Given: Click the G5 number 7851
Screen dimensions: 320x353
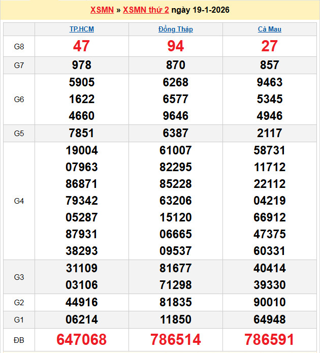Looking at the screenshot, I should (81, 133).
